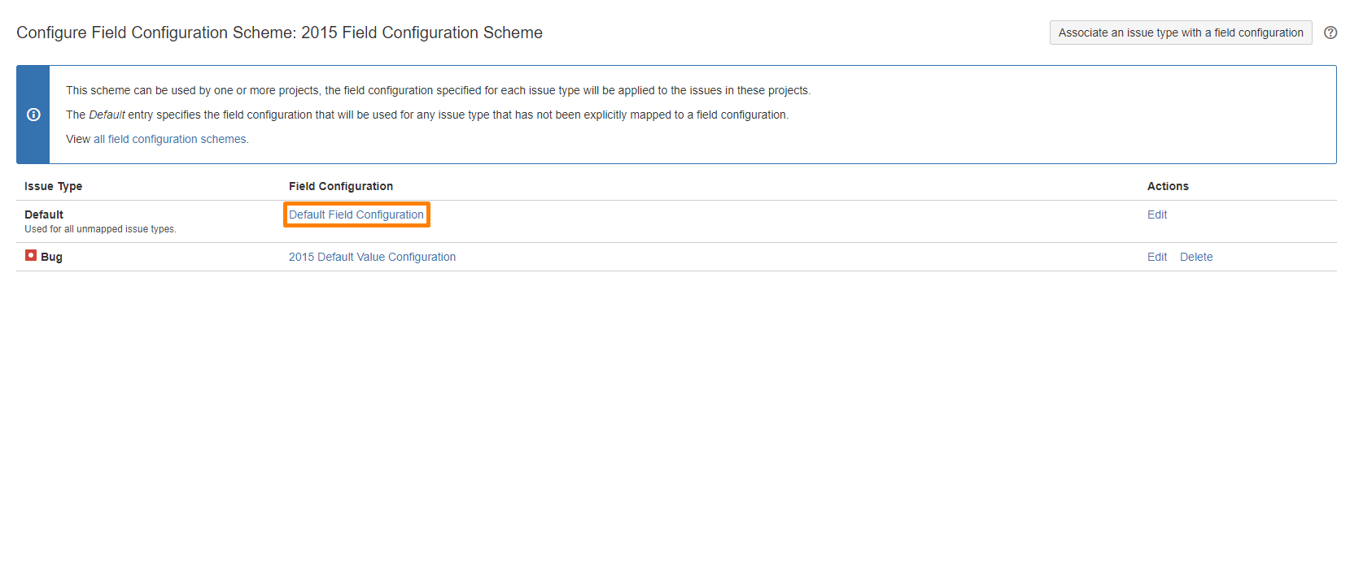Viewport: 1350px width, 585px height.
Task: Click the Bug issue type label
Action: 51,257
